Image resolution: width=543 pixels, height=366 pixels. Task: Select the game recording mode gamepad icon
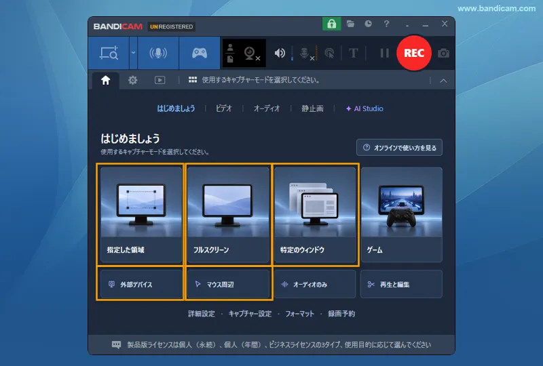click(200, 53)
